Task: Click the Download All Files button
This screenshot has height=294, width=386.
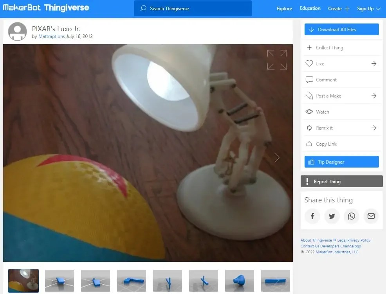Action: click(x=341, y=29)
